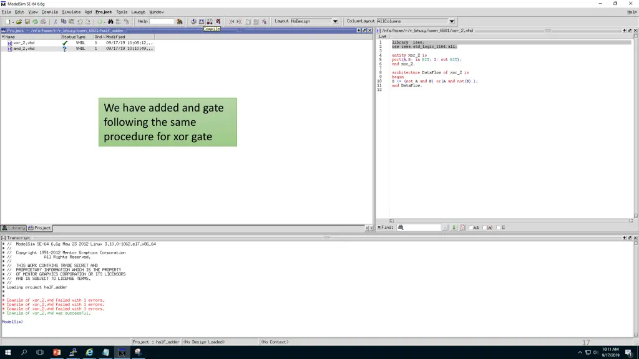639x359 pixels.
Task: Click the Help search icon beside the Help field
Action: pyautogui.click(x=180, y=22)
